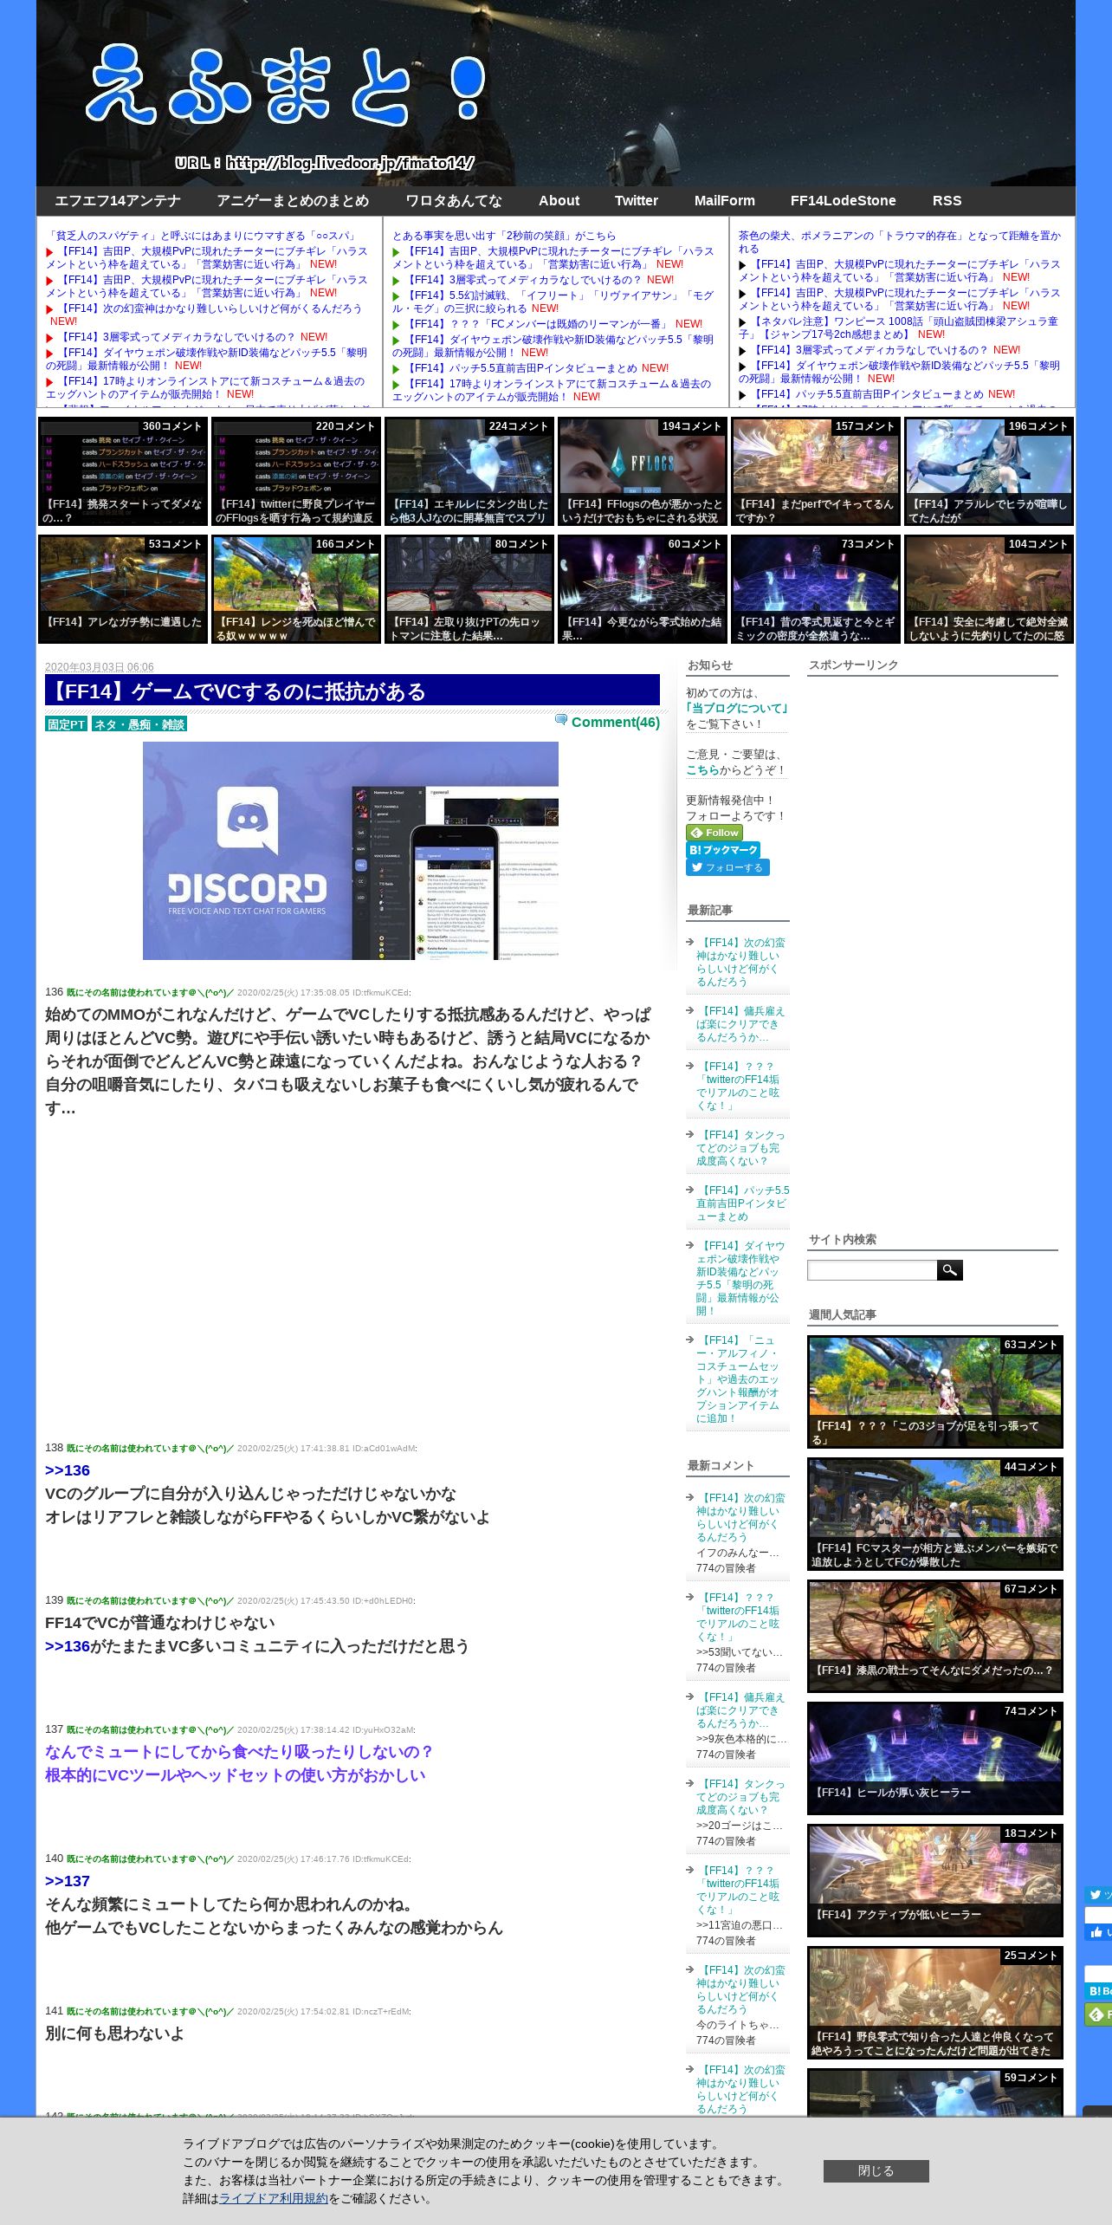This screenshot has height=2225, width=1112.
Task: Open thumbnail 昔の零式見返すと with 73 comments
Action: tap(816, 589)
